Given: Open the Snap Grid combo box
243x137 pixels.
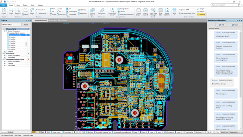Looking at the screenshot, I should [x=191, y=10].
